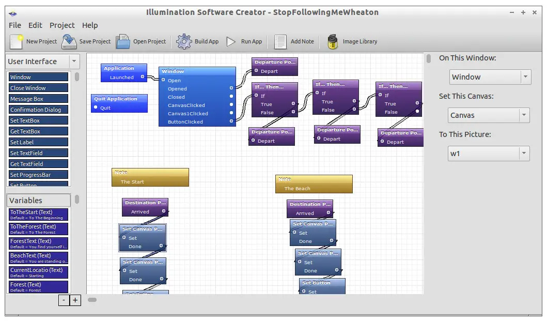
Task: Select the Forest (Text) variable
Action: tap(38, 287)
